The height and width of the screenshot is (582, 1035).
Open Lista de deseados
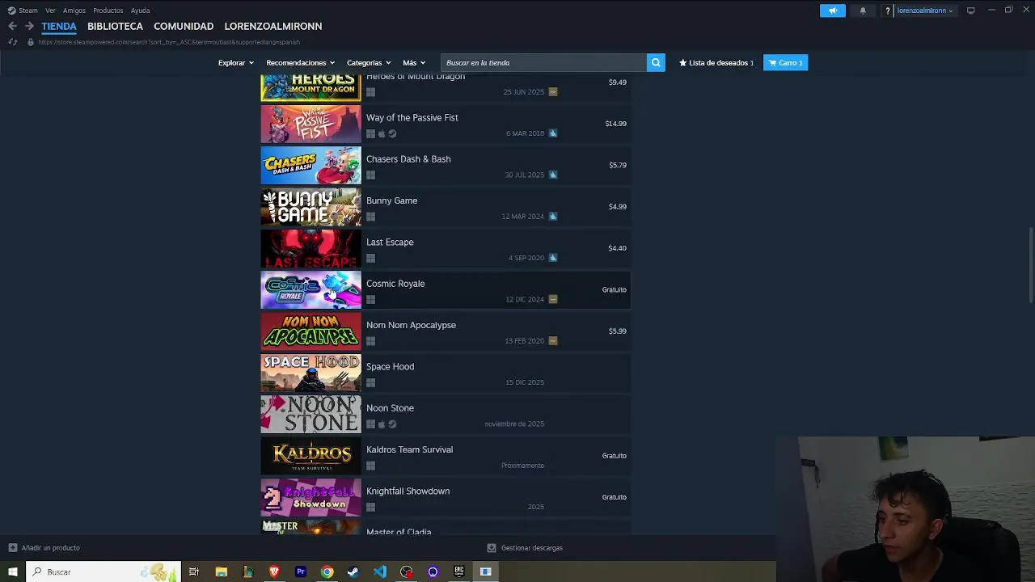pos(716,62)
